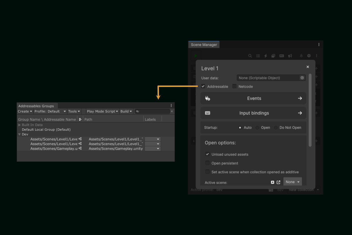Enable the Netcode checkbox
The height and width of the screenshot is (235, 352).
[x=234, y=86]
